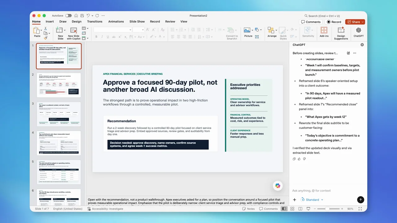Click the Comments button near Share
The width and height of the screenshot is (397, 223).
311,22
